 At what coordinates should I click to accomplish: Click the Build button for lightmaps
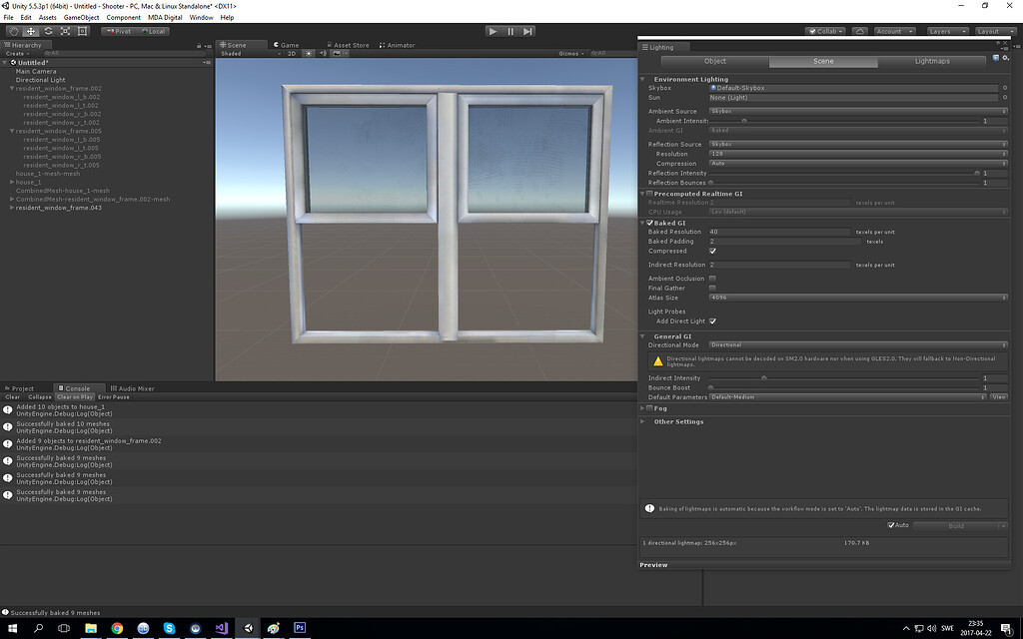pos(956,525)
